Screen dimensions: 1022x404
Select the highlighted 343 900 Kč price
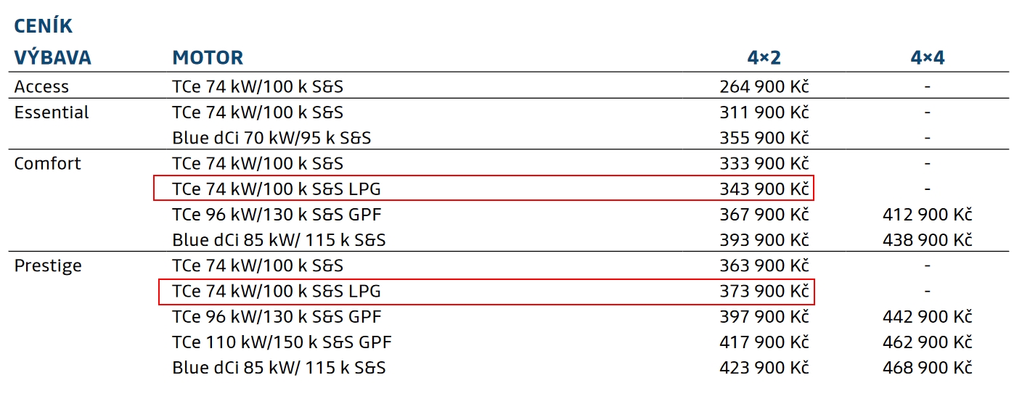tap(764, 189)
